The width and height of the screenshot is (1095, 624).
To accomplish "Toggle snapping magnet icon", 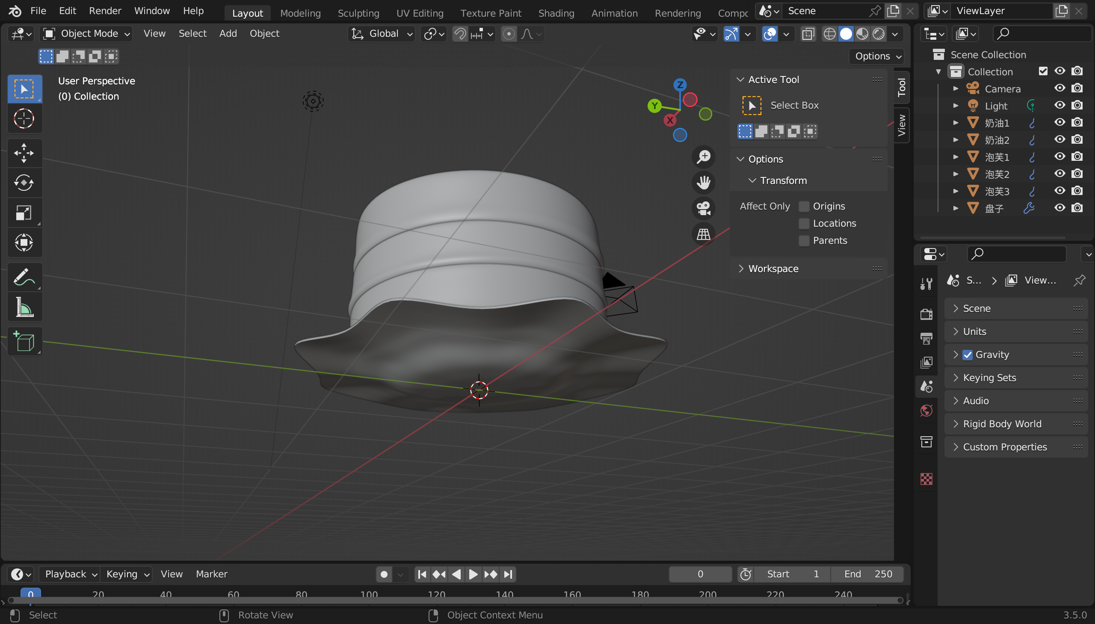I will point(460,34).
